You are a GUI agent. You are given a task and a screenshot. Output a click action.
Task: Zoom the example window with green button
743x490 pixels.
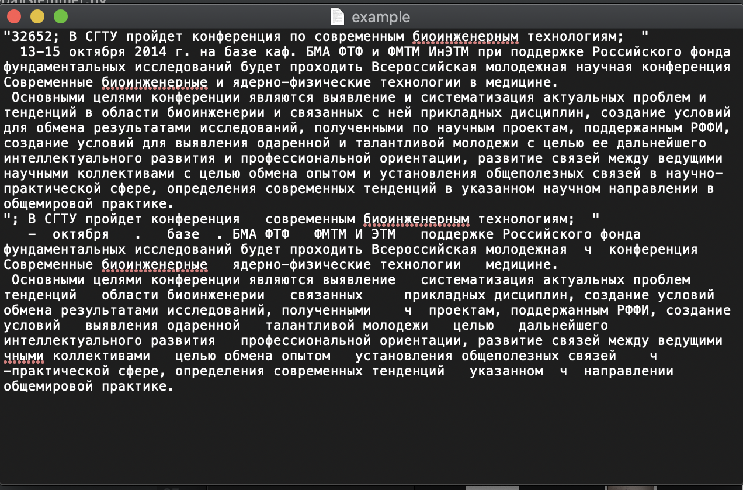(x=60, y=16)
